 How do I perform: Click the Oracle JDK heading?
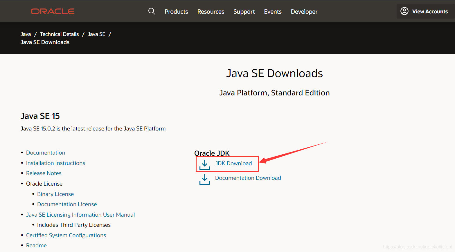pyautogui.click(x=212, y=153)
